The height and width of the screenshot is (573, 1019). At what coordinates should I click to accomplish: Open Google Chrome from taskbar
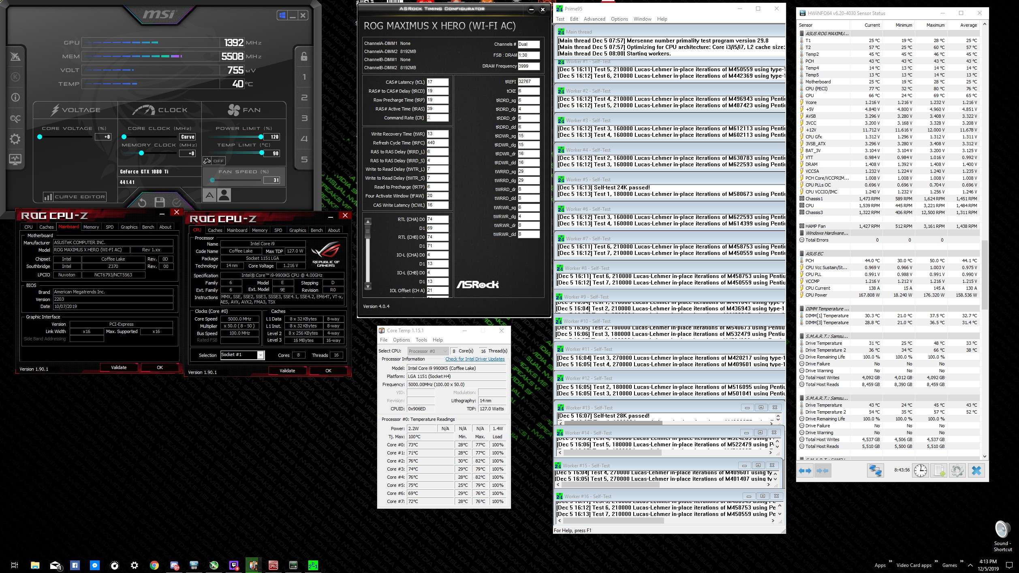pyautogui.click(x=154, y=565)
